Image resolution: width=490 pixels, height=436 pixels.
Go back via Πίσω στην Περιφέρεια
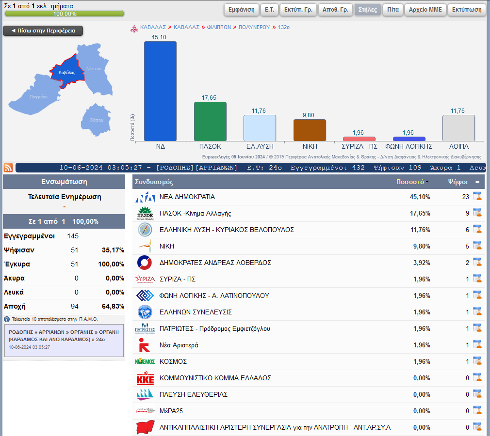pyautogui.click(x=43, y=31)
